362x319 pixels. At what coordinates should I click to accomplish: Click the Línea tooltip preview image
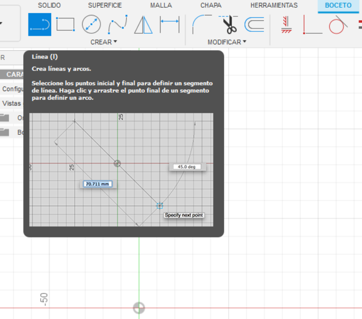pyautogui.click(x=121, y=170)
